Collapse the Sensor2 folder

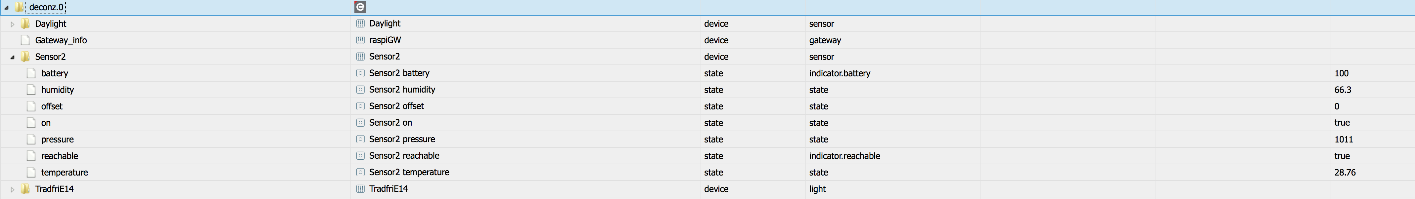12,57
